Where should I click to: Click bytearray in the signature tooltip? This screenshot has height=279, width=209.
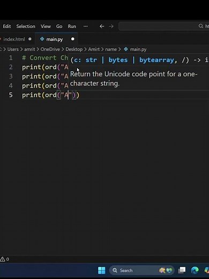[156, 60]
